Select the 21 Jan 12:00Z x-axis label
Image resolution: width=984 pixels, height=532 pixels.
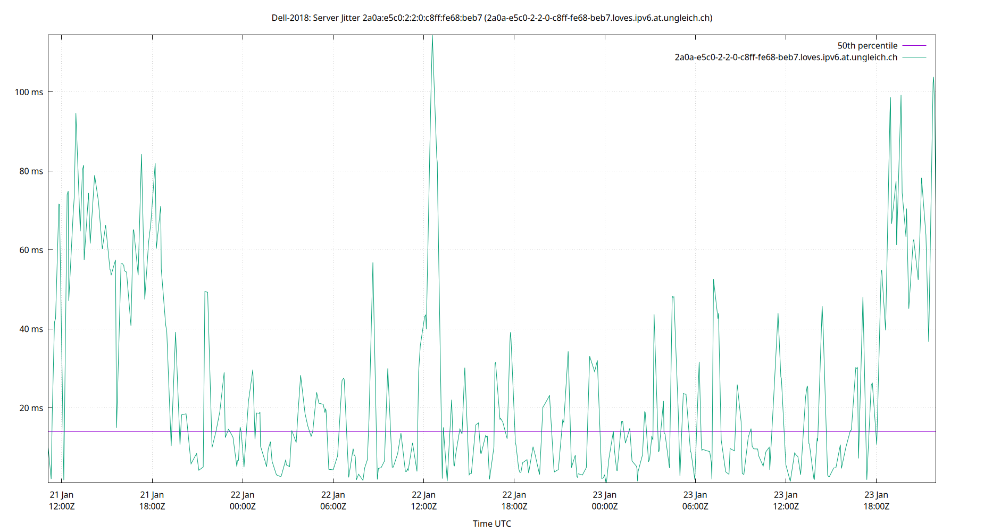62,500
